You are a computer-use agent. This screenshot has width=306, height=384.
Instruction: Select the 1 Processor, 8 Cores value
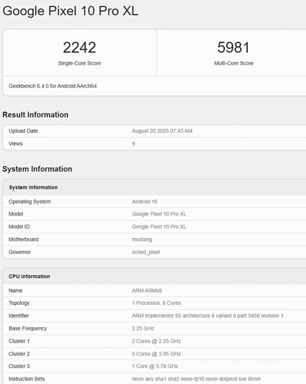pos(156,303)
